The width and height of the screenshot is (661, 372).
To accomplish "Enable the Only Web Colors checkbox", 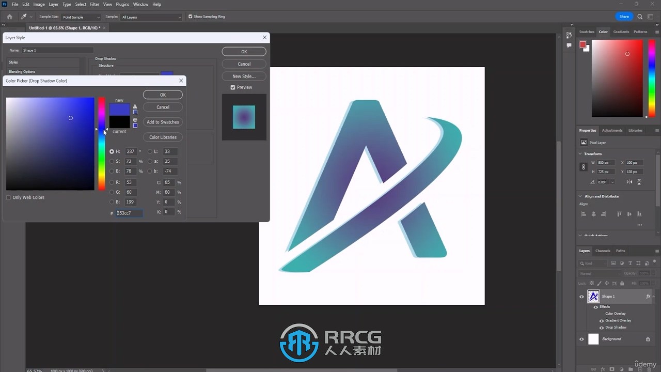I will (x=8, y=197).
